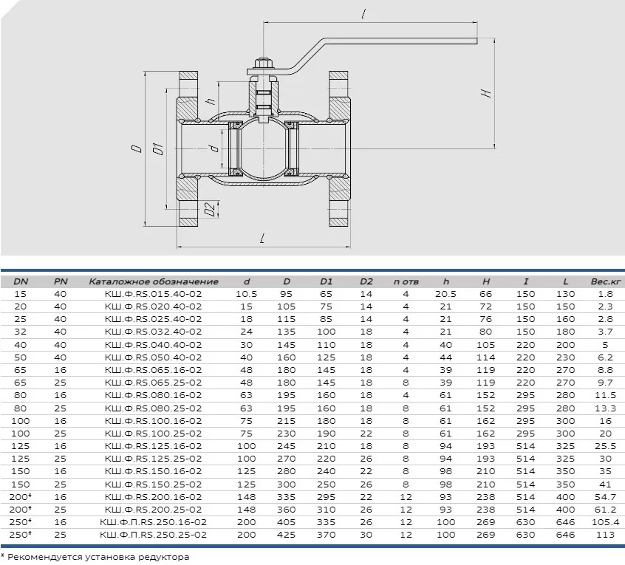Click the footnote about редуктора installation
Screen dimensions: 625x565
click(x=95, y=556)
